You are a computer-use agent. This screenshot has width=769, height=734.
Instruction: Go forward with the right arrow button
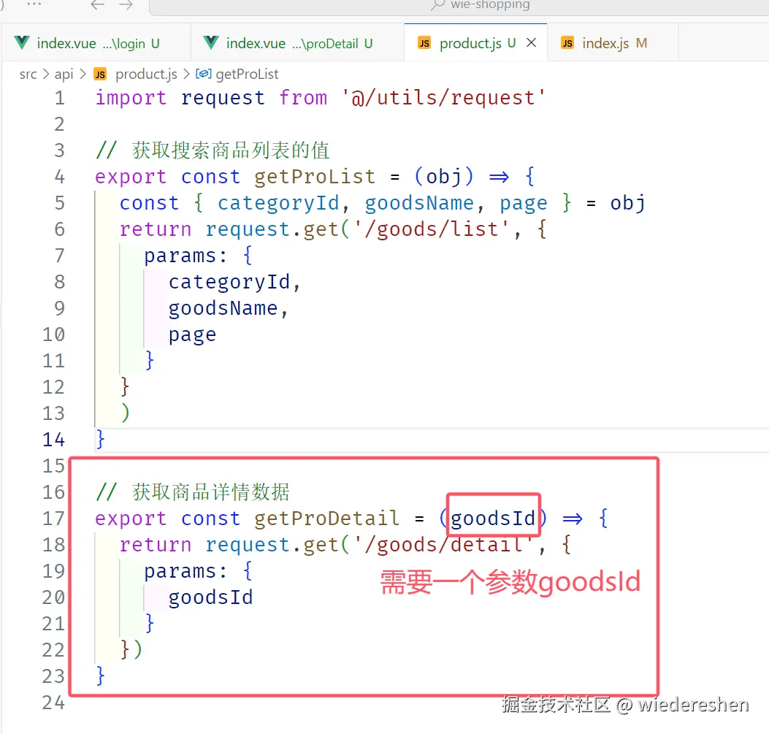(x=126, y=5)
